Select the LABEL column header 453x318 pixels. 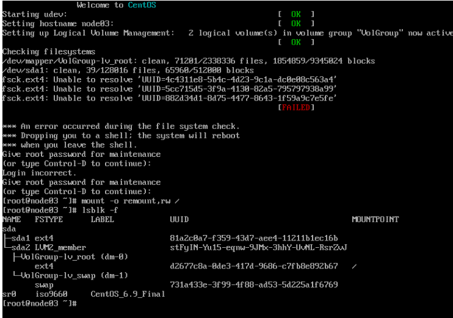pyautogui.click(x=102, y=219)
